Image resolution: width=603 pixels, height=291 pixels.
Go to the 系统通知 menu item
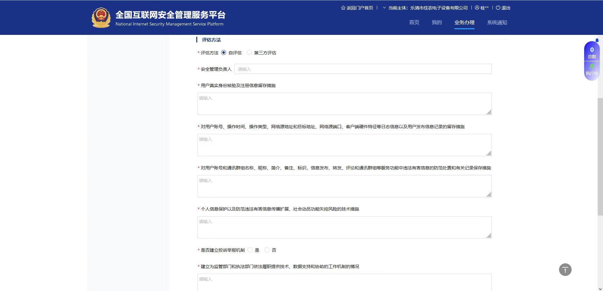click(x=497, y=23)
